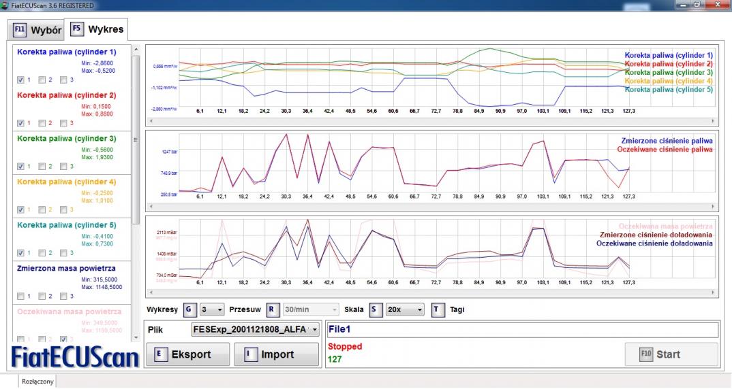Screen dimensions: 732x389
Task: Uncheck graph 1 for Korekta paliwa (cylinder 1)
Action: [x=20, y=80]
